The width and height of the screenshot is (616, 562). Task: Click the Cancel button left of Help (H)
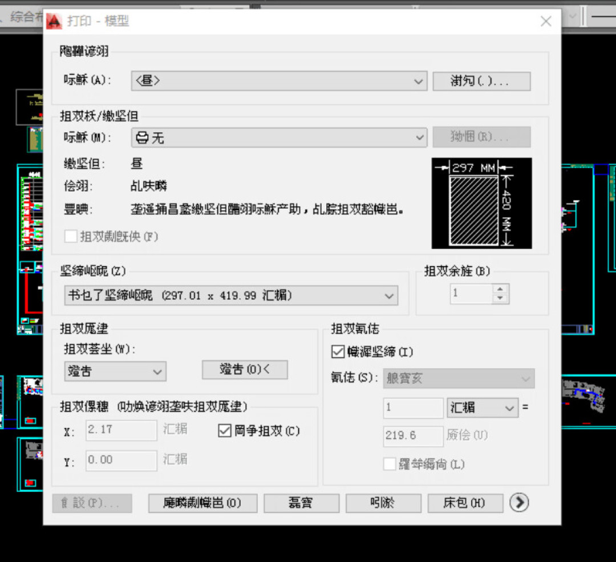(x=383, y=503)
